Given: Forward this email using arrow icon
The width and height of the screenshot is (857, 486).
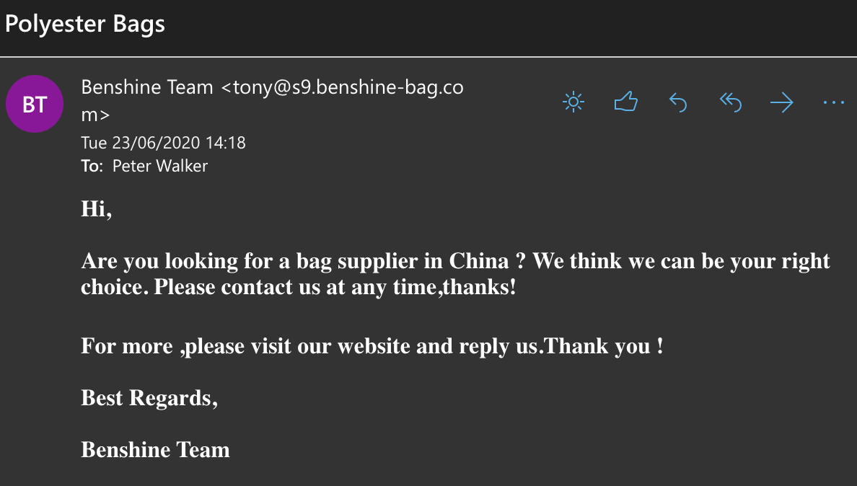Looking at the screenshot, I should [x=781, y=103].
